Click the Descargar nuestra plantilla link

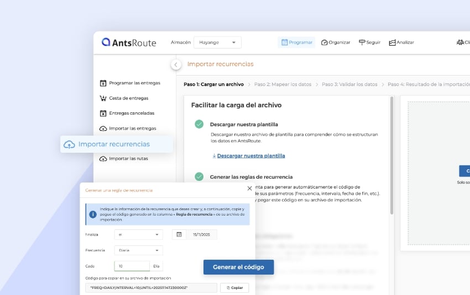pos(250,156)
